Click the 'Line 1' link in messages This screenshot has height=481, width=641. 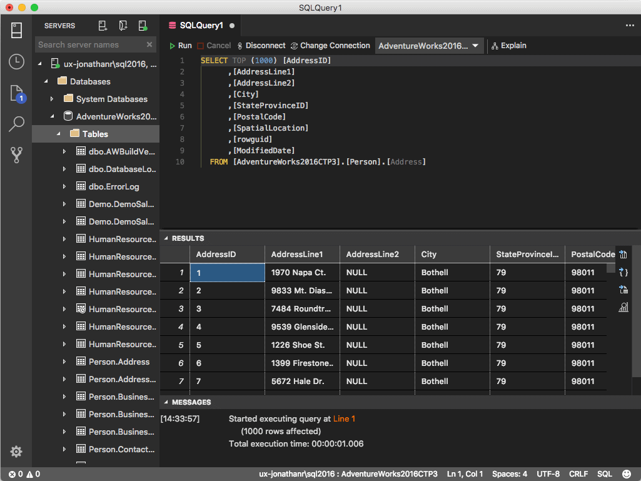[344, 419]
